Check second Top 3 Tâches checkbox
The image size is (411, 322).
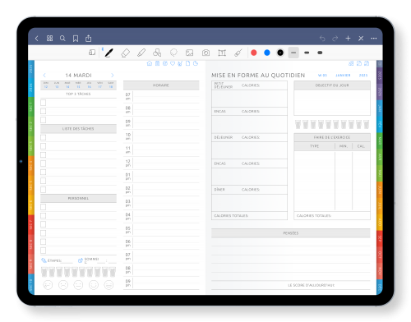44,111
